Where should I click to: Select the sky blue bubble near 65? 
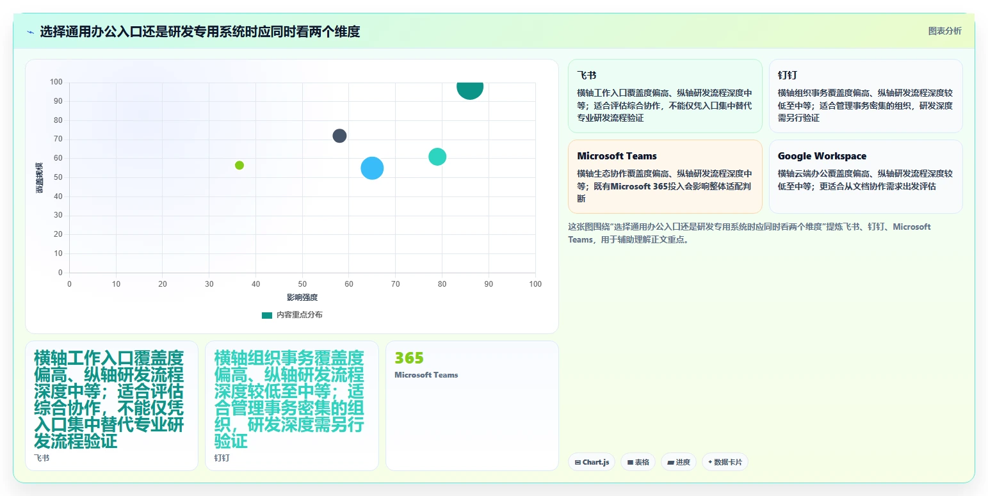[372, 168]
